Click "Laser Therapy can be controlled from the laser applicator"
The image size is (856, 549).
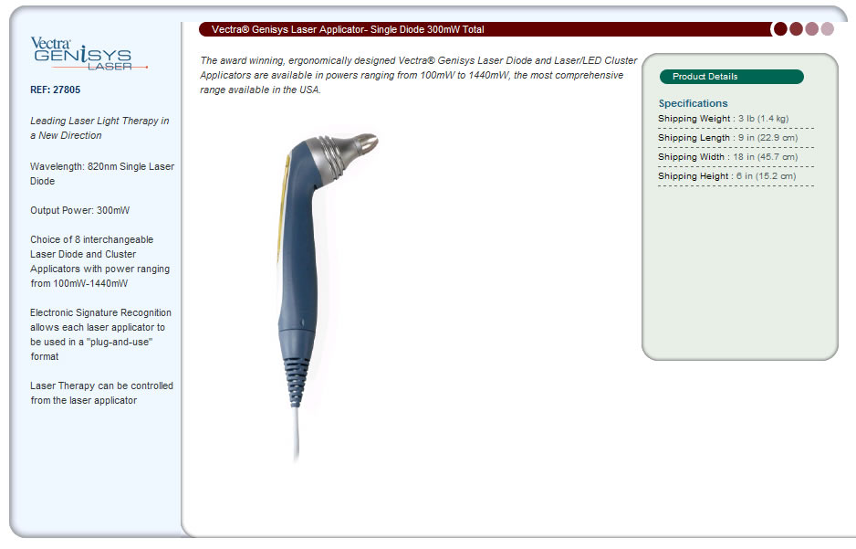pos(101,393)
